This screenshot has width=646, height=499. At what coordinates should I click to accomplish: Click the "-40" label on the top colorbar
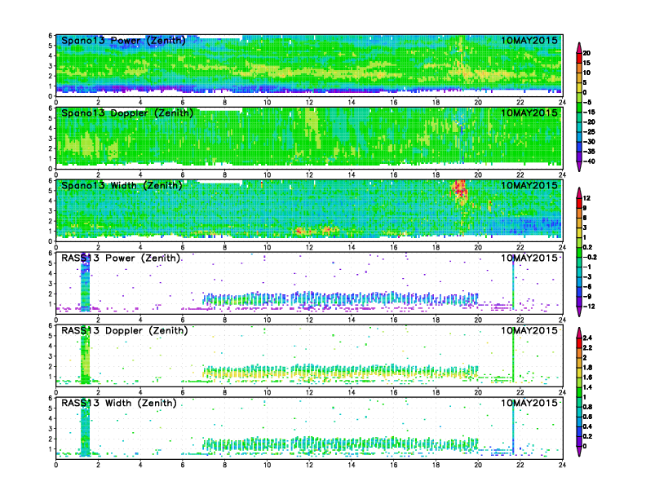pos(589,161)
